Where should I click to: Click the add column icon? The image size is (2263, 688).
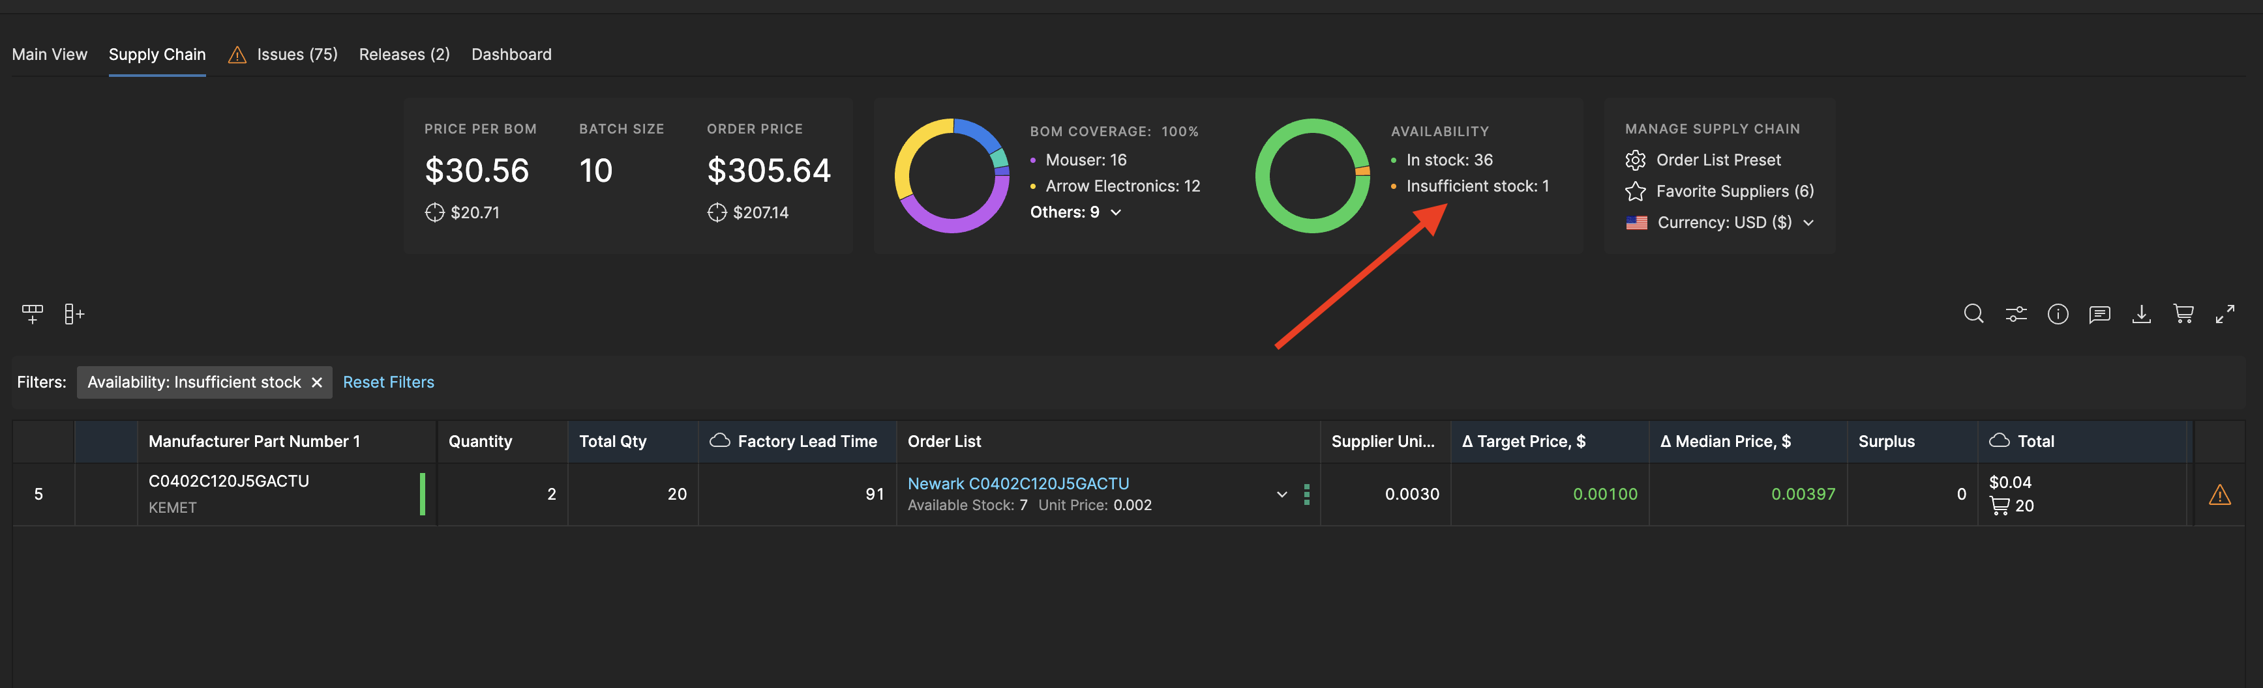pyautogui.click(x=74, y=313)
